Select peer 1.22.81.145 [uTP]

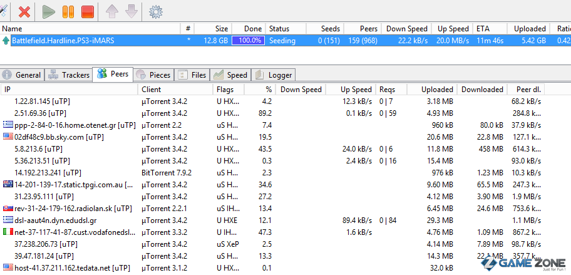pos(42,101)
